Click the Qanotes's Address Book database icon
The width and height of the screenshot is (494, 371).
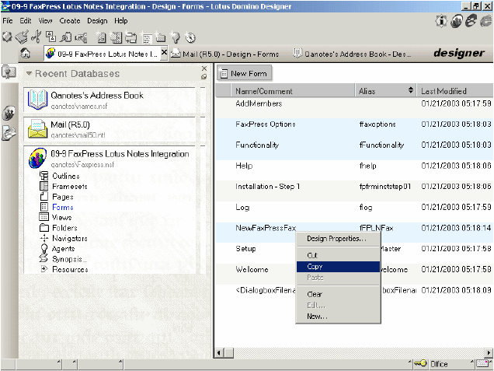37,100
